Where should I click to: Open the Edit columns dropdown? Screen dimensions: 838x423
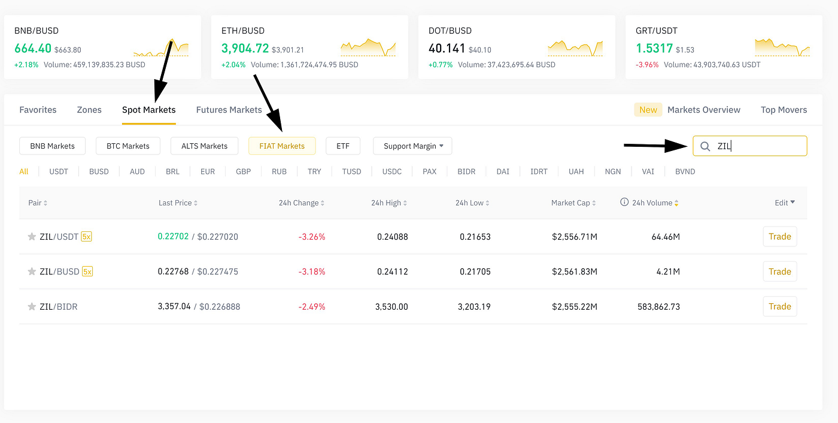tap(785, 203)
